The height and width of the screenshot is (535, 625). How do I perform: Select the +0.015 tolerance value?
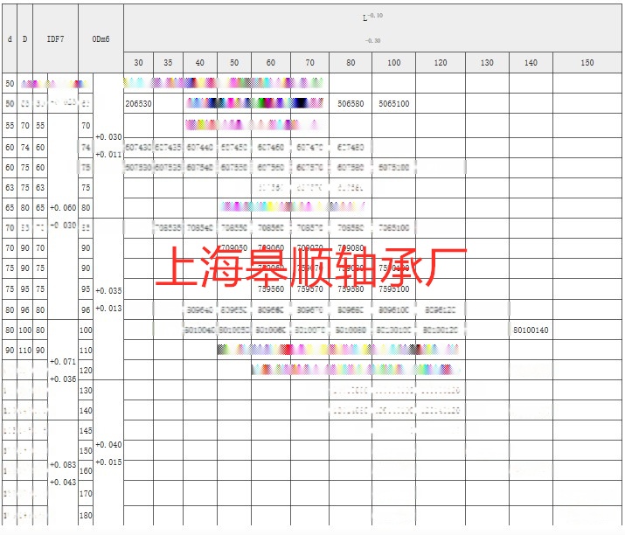pos(108,462)
